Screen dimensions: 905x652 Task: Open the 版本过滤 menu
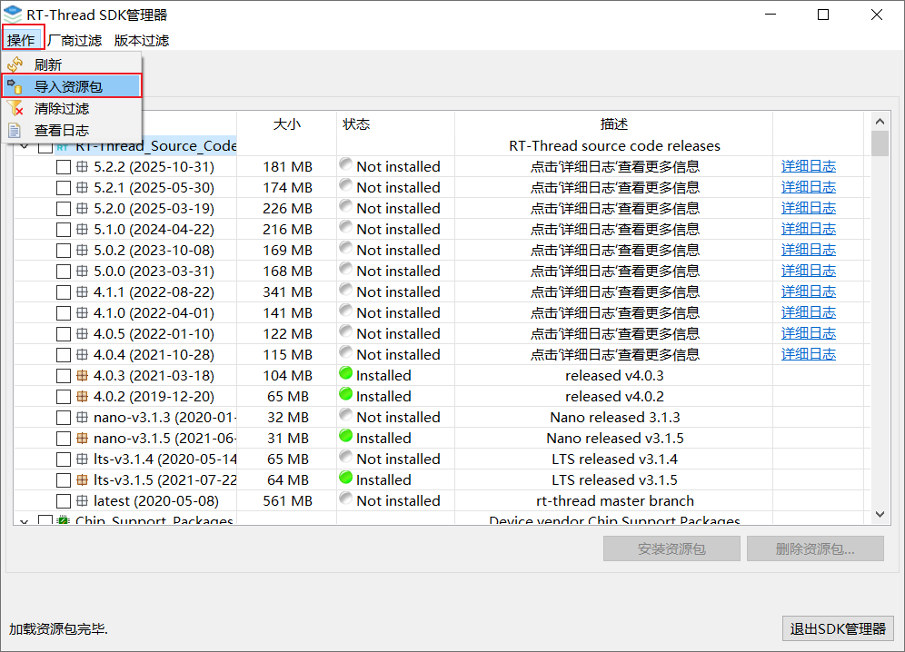pyautogui.click(x=142, y=40)
